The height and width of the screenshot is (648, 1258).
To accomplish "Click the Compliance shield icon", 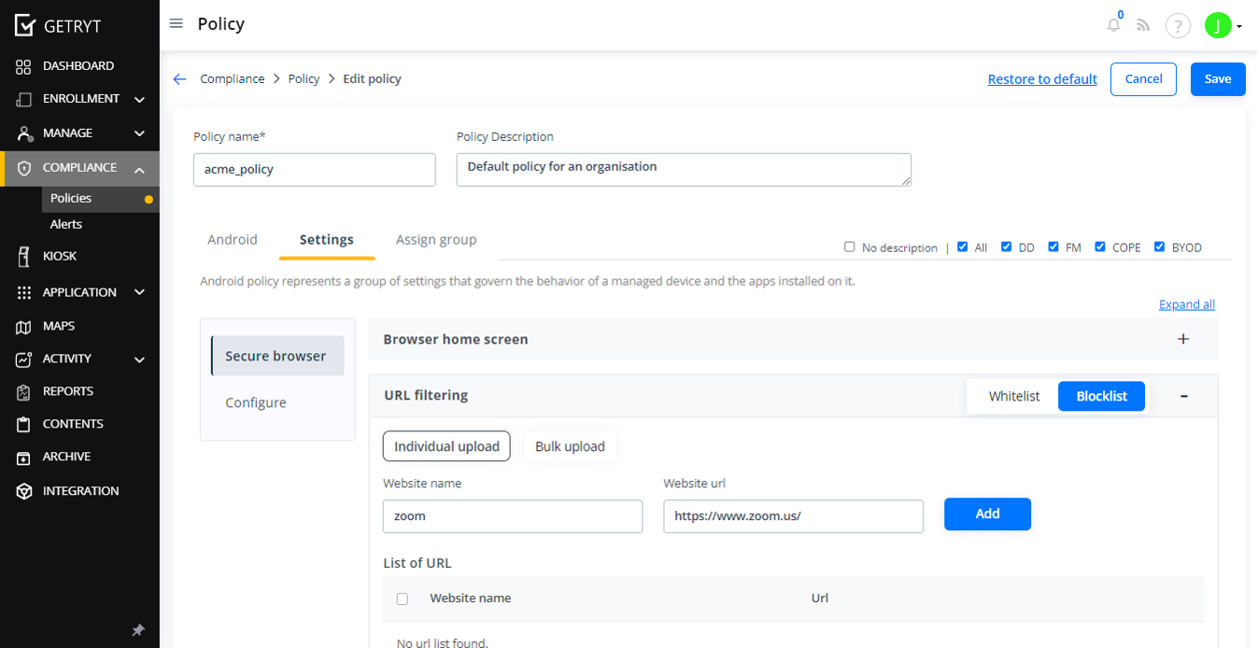I will (x=24, y=168).
